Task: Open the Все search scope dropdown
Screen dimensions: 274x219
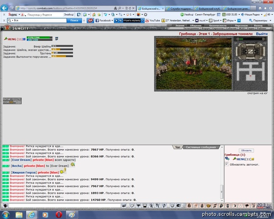Action: coord(13,21)
